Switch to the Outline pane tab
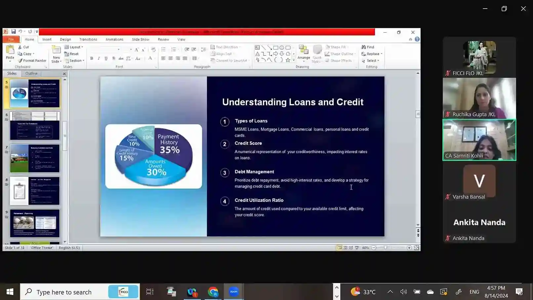Viewport: 533px width, 300px height. pyautogui.click(x=31, y=73)
